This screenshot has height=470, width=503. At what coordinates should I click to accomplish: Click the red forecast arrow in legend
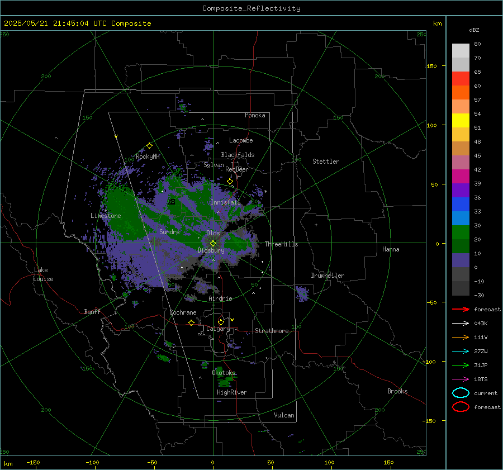tap(461, 309)
